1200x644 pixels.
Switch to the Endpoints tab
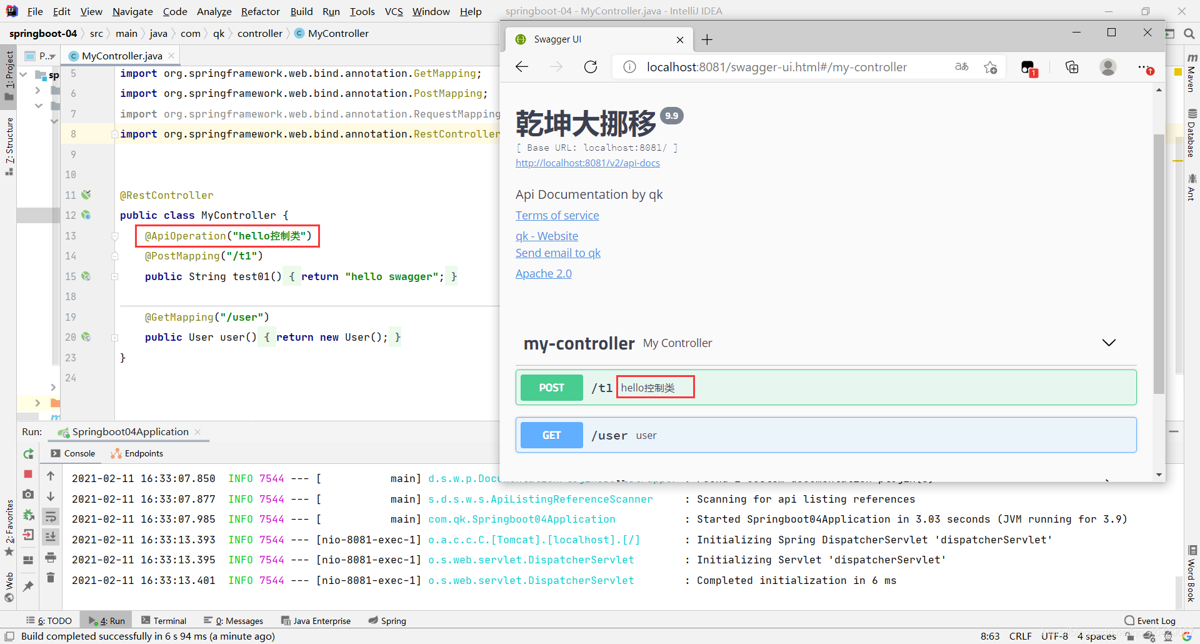[137, 453]
